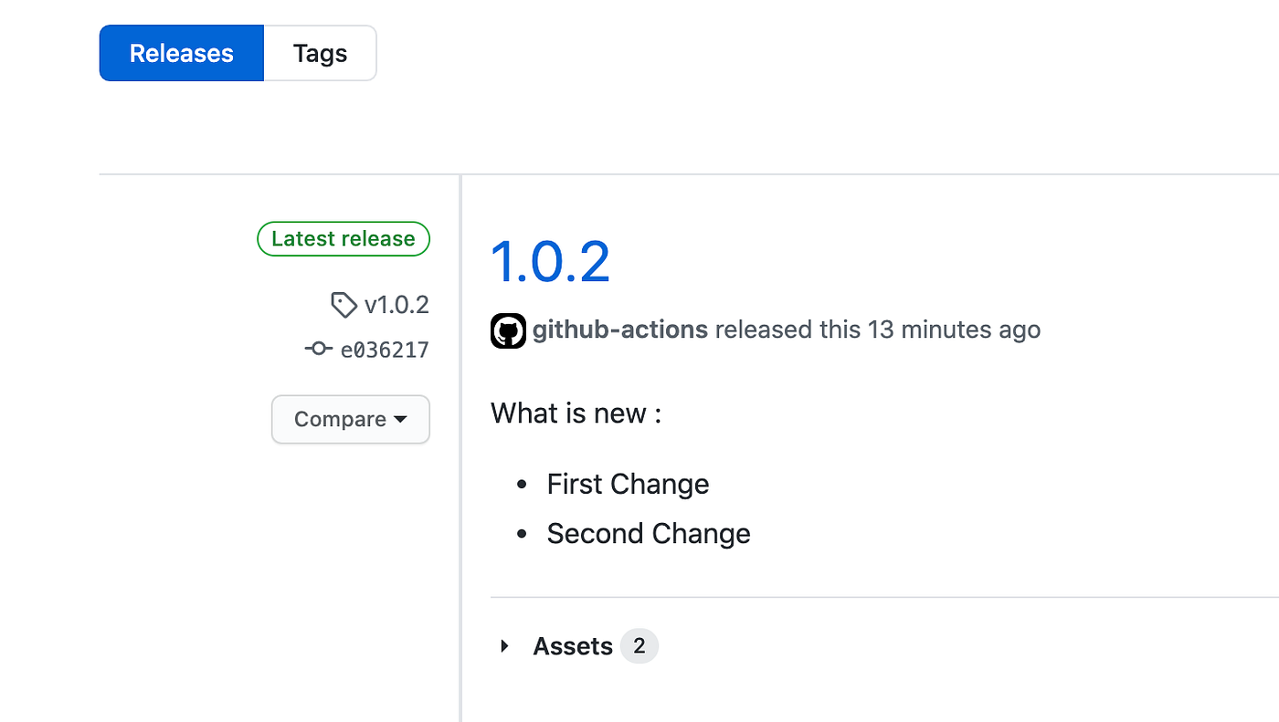This screenshot has width=1279, height=722.
Task: Click the What is new text
Action: pyautogui.click(x=576, y=413)
